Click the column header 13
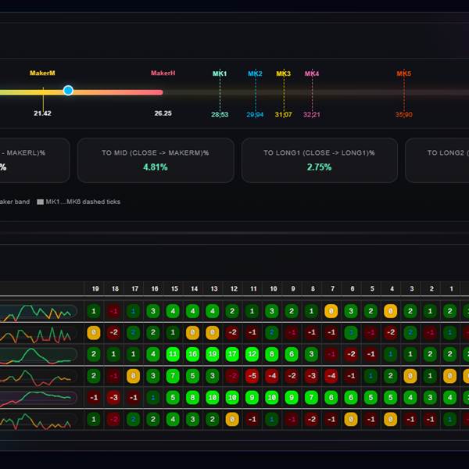 [x=214, y=288]
